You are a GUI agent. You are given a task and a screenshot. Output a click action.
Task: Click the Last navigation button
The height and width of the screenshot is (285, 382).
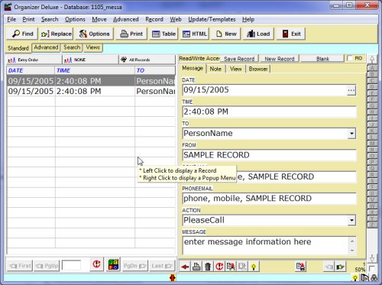coord(162,266)
